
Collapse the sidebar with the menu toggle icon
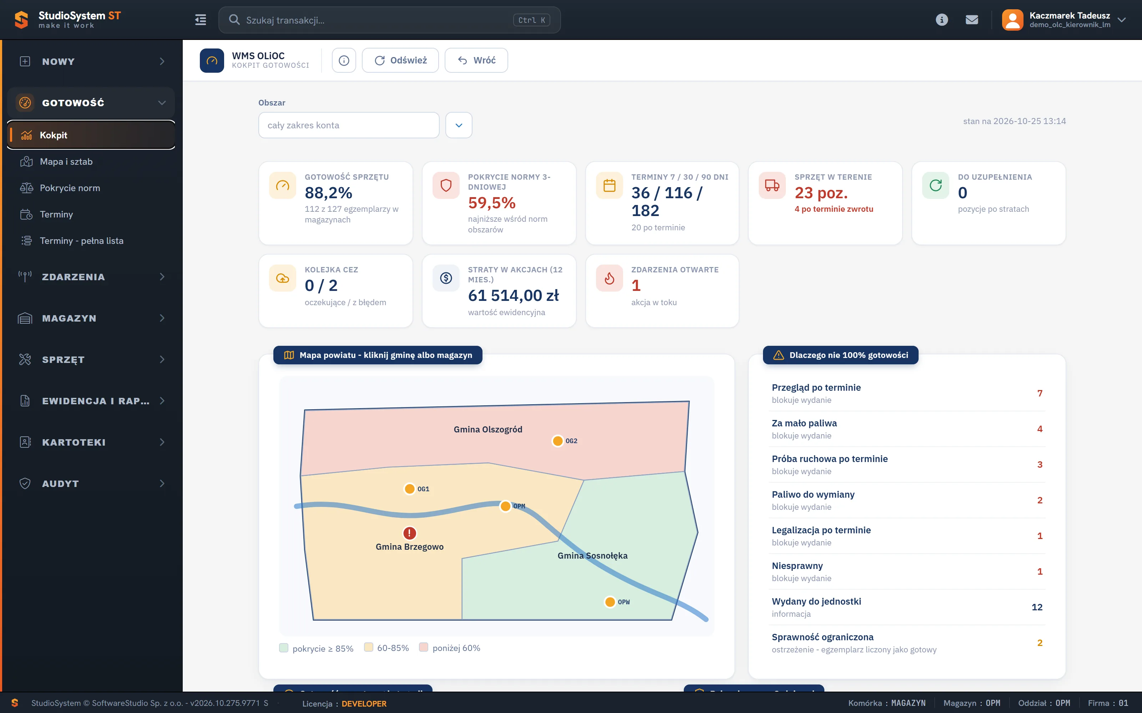pos(201,20)
